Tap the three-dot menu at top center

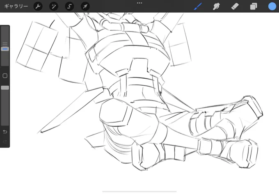[x=139, y=3]
